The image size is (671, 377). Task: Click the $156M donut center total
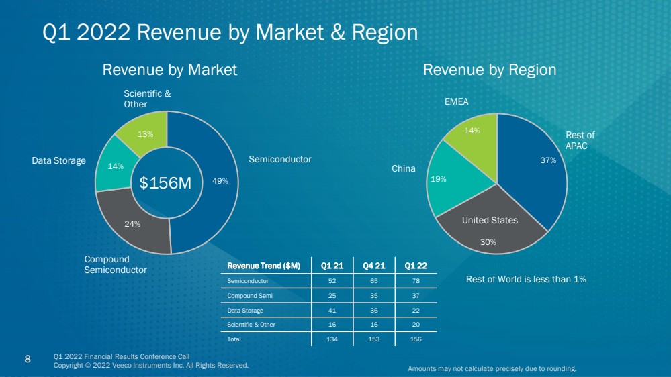(x=166, y=183)
